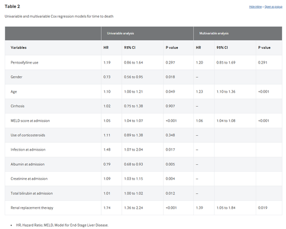The image size is (286, 229).
Task: Click the 'Table 2' title
Action: pyautogui.click(x=12, y=6)
